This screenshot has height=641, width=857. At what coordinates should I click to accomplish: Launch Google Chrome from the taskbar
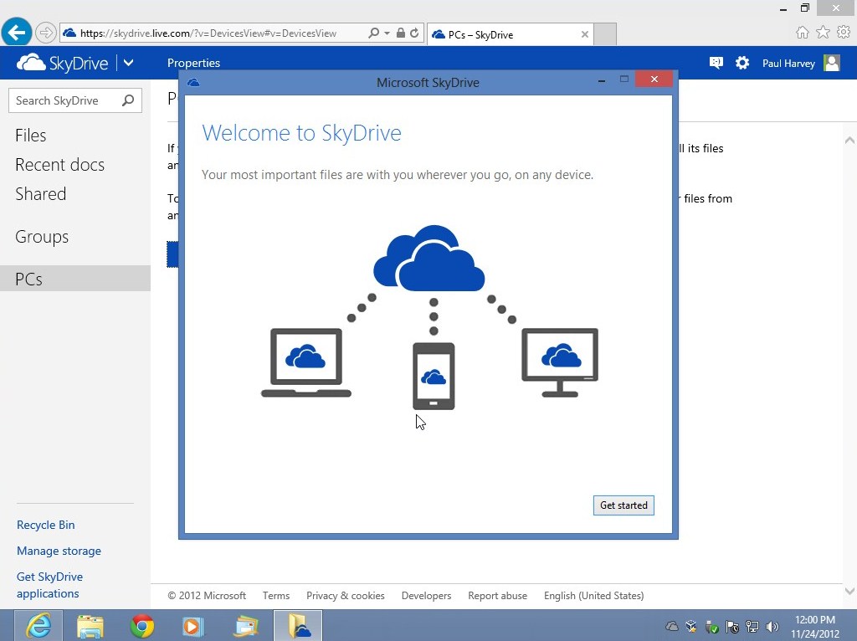[x=142, y=625]
